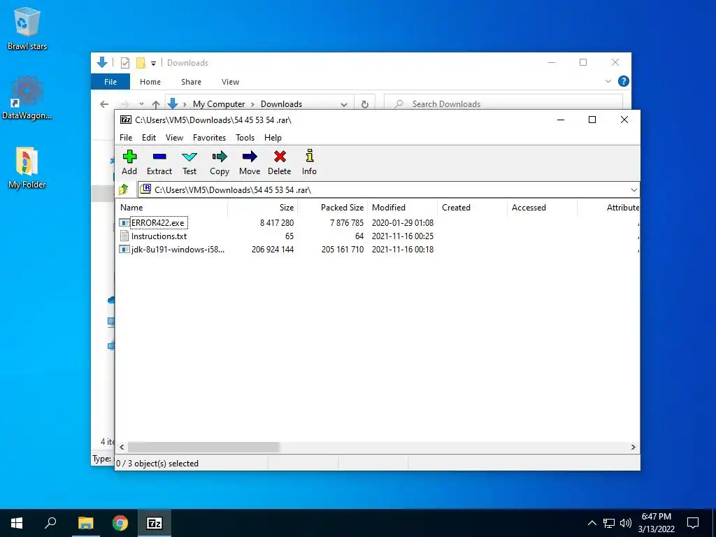The image size is (716, 537).
Task: Open the Info tool
Action: (309, 156)
